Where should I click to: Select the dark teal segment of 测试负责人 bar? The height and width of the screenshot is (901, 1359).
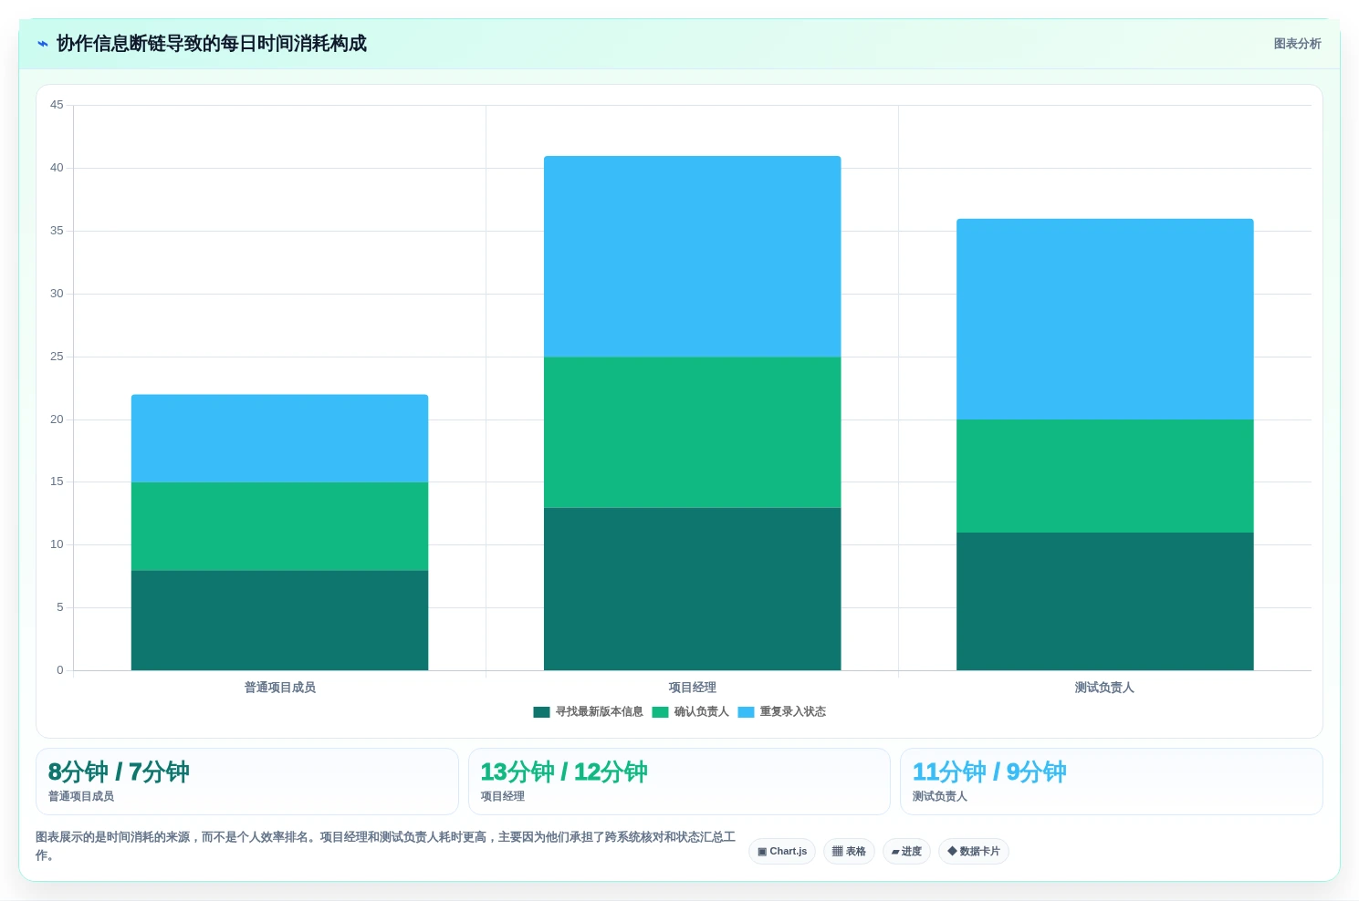pyautogui.click(x=1104, y=601)
